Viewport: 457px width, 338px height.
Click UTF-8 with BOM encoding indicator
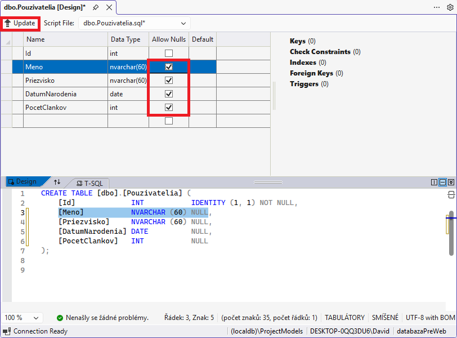pyautogui.click(x=430, y=318)
